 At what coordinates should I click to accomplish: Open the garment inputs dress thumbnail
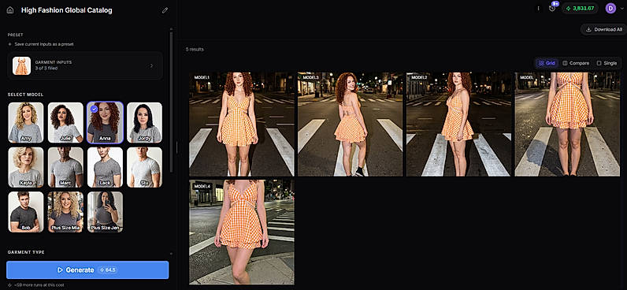[21, 65]
